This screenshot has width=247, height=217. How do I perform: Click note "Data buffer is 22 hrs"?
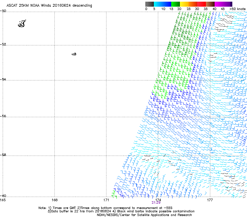(66, 211)
